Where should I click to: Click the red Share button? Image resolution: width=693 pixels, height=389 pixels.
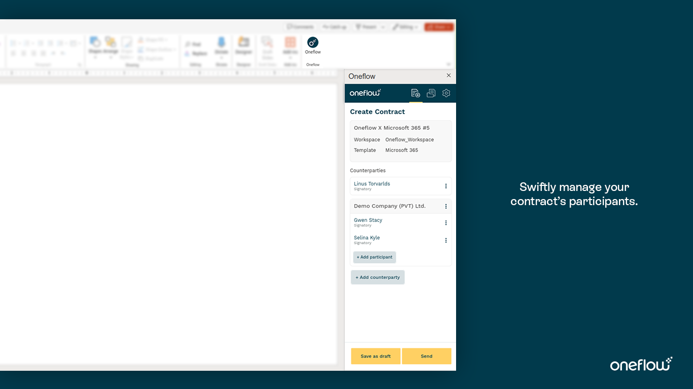coord(439,27)
